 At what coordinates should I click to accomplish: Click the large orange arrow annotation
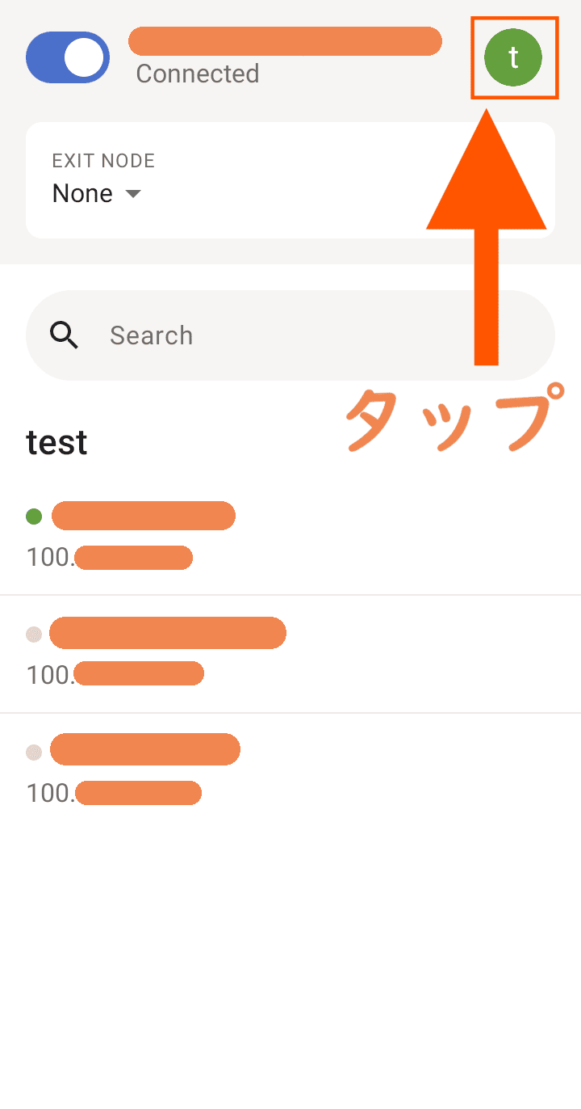[x=486, y=234]
